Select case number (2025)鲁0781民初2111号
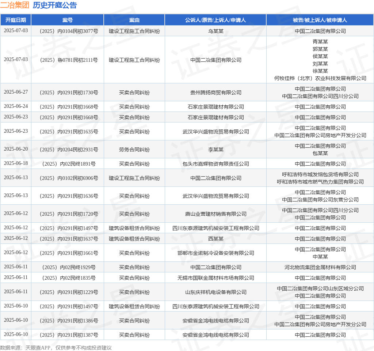The image size is (374, 351). pos(68,60)
